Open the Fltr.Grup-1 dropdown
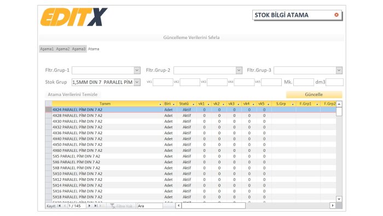The height and width of the screenshot is (216, 383). (137, 70)
